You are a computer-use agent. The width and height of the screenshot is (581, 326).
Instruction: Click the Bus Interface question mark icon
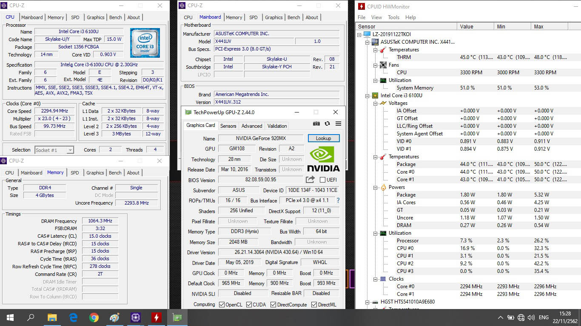(338, 200)
